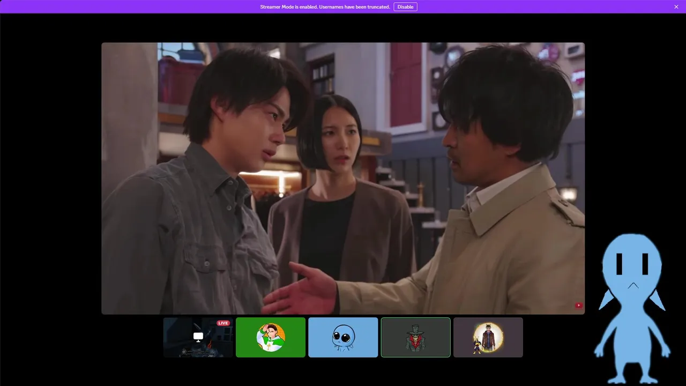Click the monitor icon on the LIVE tile
686x386 pixels.
pyautogui.click(x=198, y=337)
